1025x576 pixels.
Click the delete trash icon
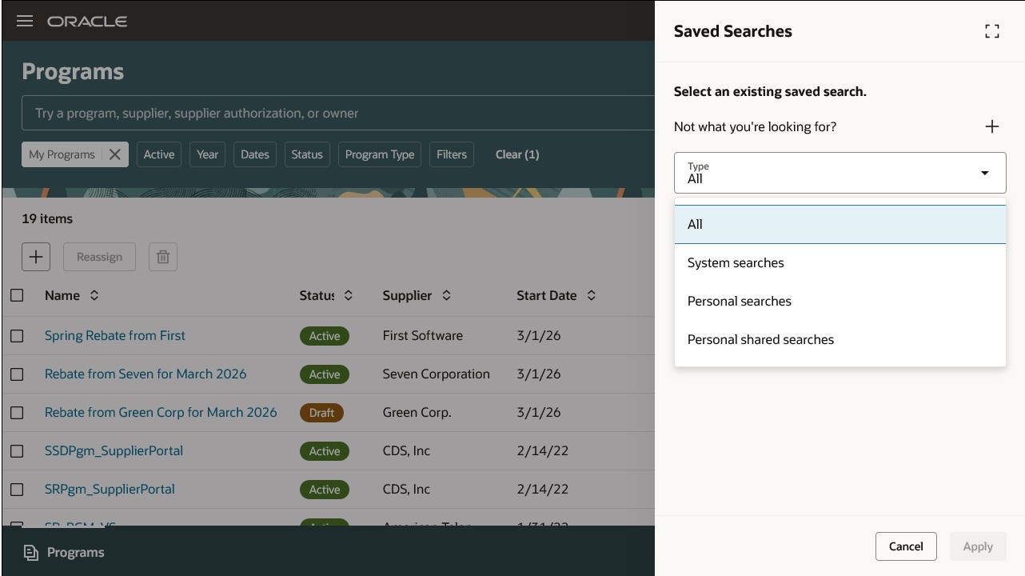click(x=163, y=257)
